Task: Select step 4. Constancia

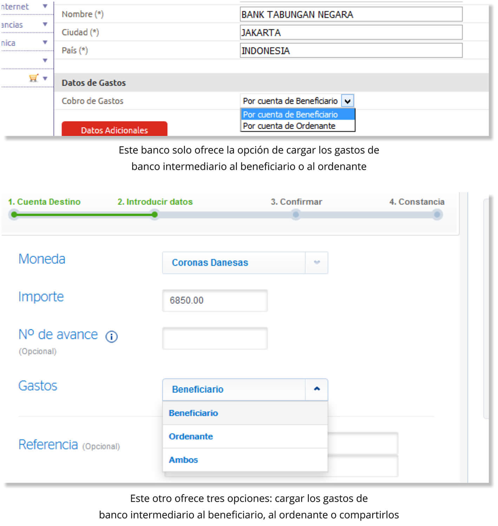Action: click(x=417, y=202)
